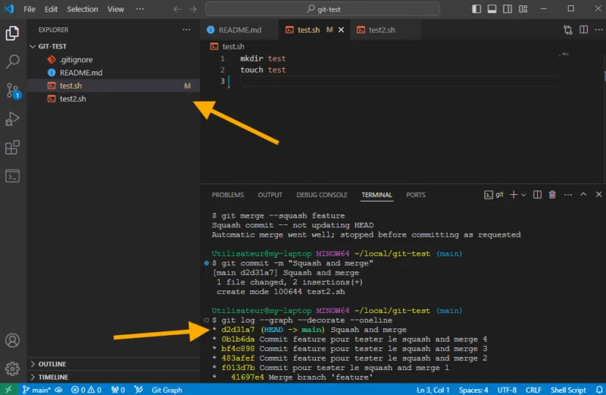Open new terminal profile dropdown arrow
This screenshot has height=395, width=606.
524,195
